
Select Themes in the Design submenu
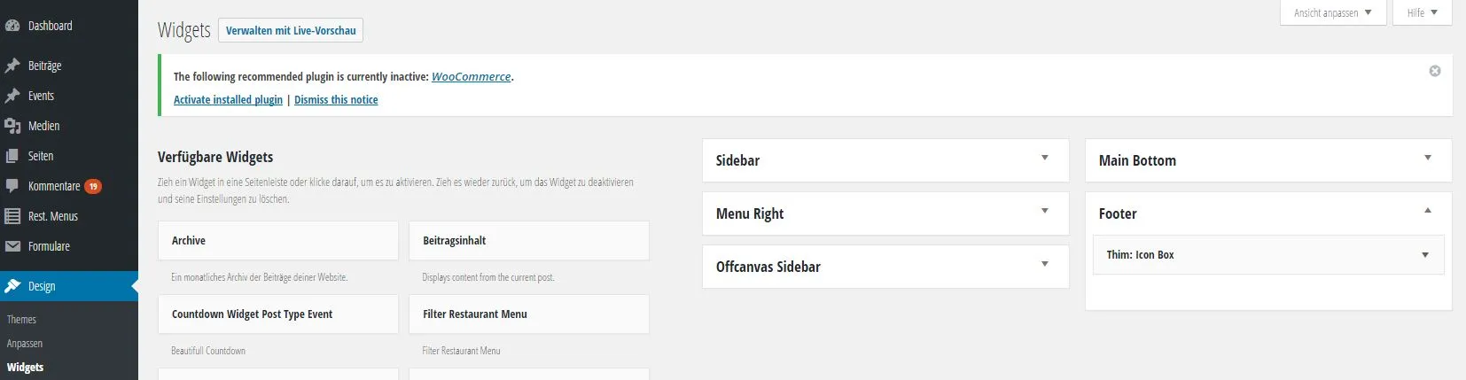click(21, 320)
